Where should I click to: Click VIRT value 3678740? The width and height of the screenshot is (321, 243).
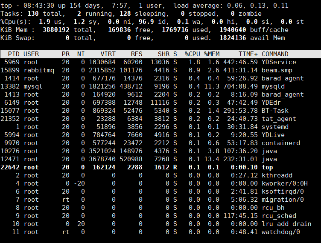[102, 159]
